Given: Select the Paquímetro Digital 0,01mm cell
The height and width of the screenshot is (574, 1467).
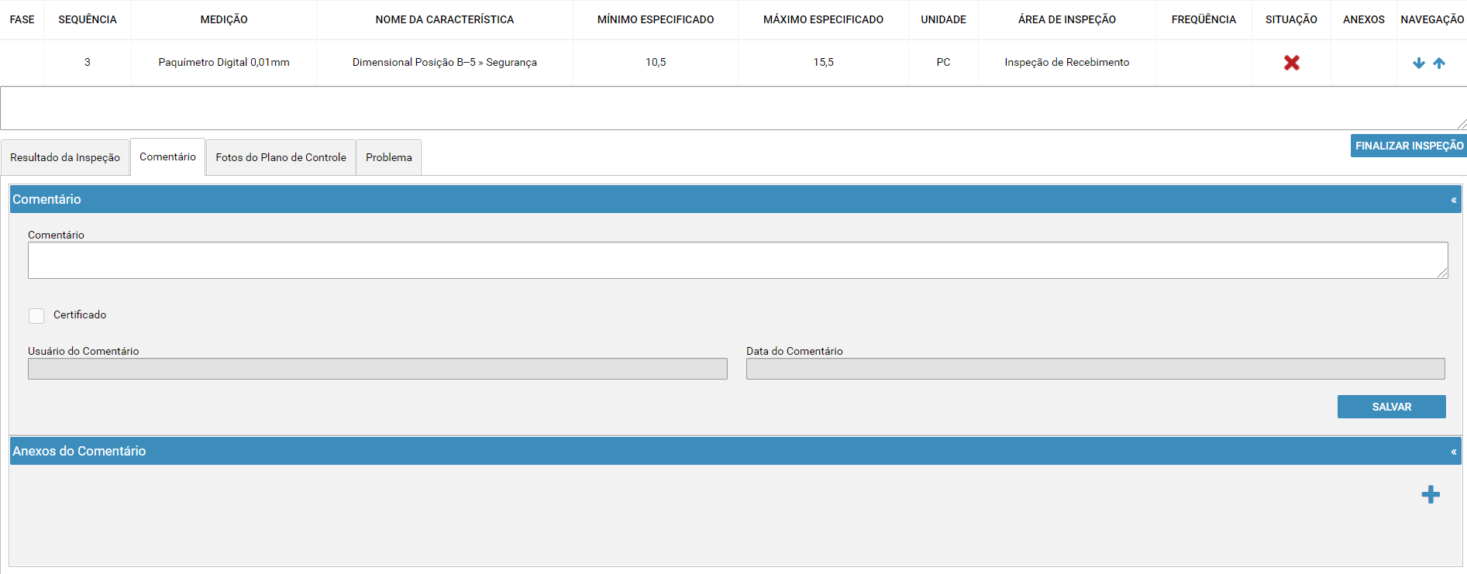Looking at the screenshot, I should (224, 62).
